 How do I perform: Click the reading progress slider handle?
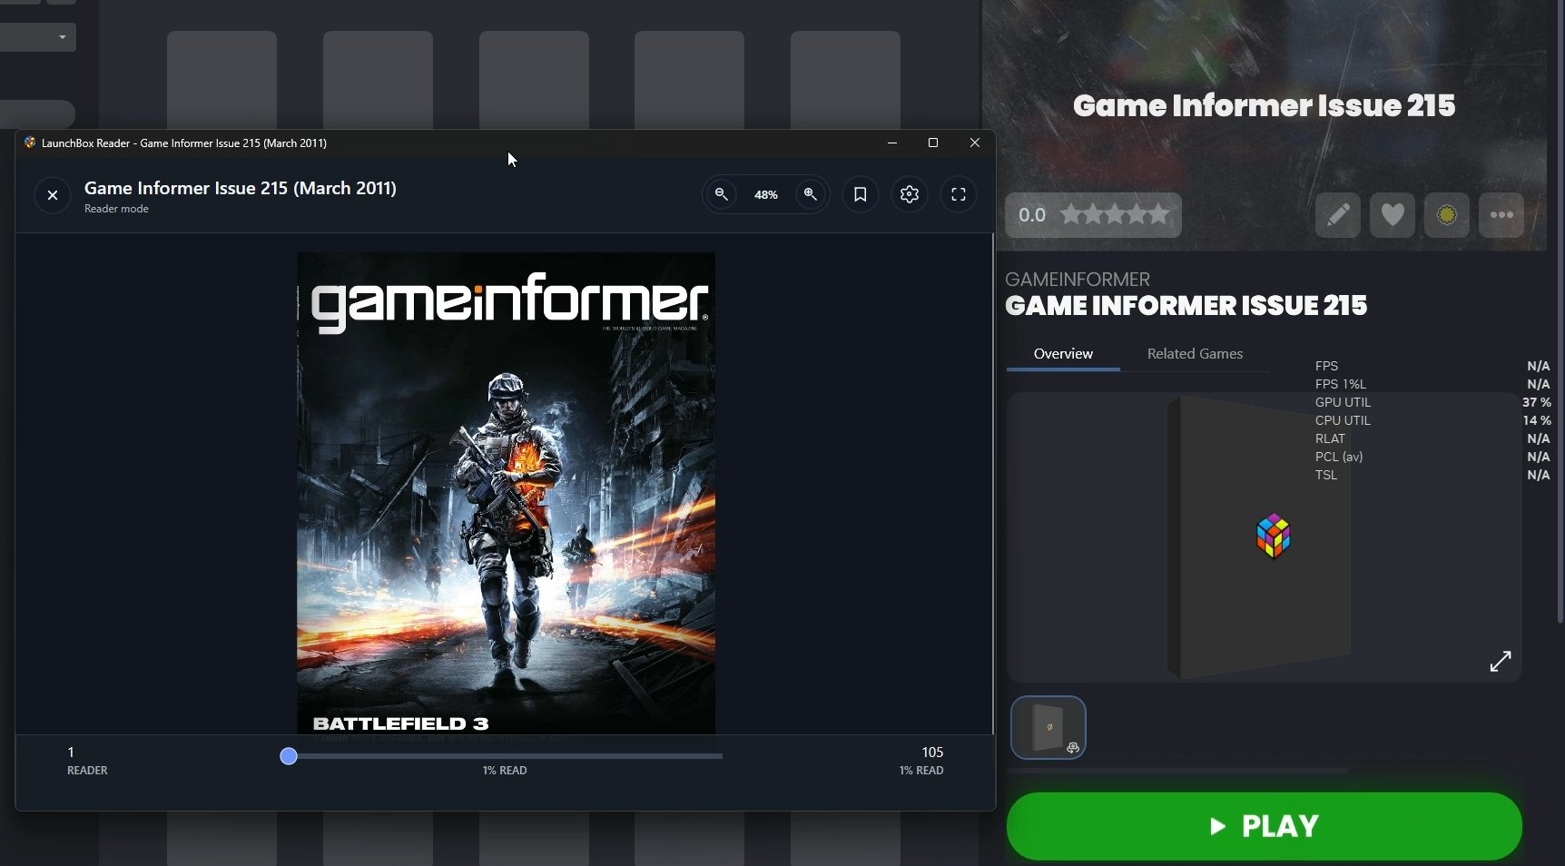click(289, 756)
